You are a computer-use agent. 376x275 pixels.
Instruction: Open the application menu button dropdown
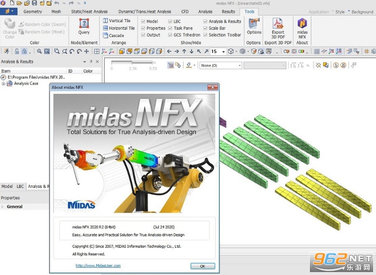9,11
